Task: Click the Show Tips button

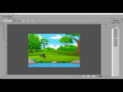Action: coord(106,27)
